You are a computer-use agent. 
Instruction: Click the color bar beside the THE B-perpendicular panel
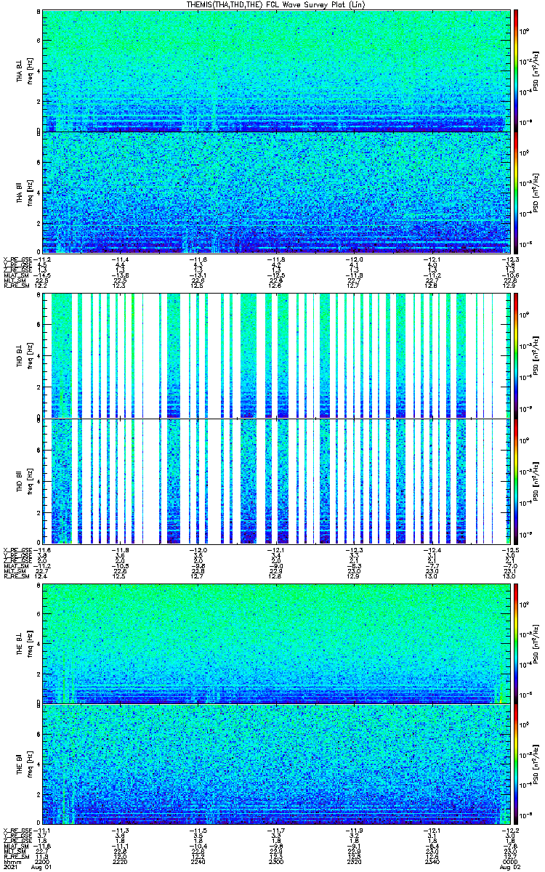click(x=516, y=644)
